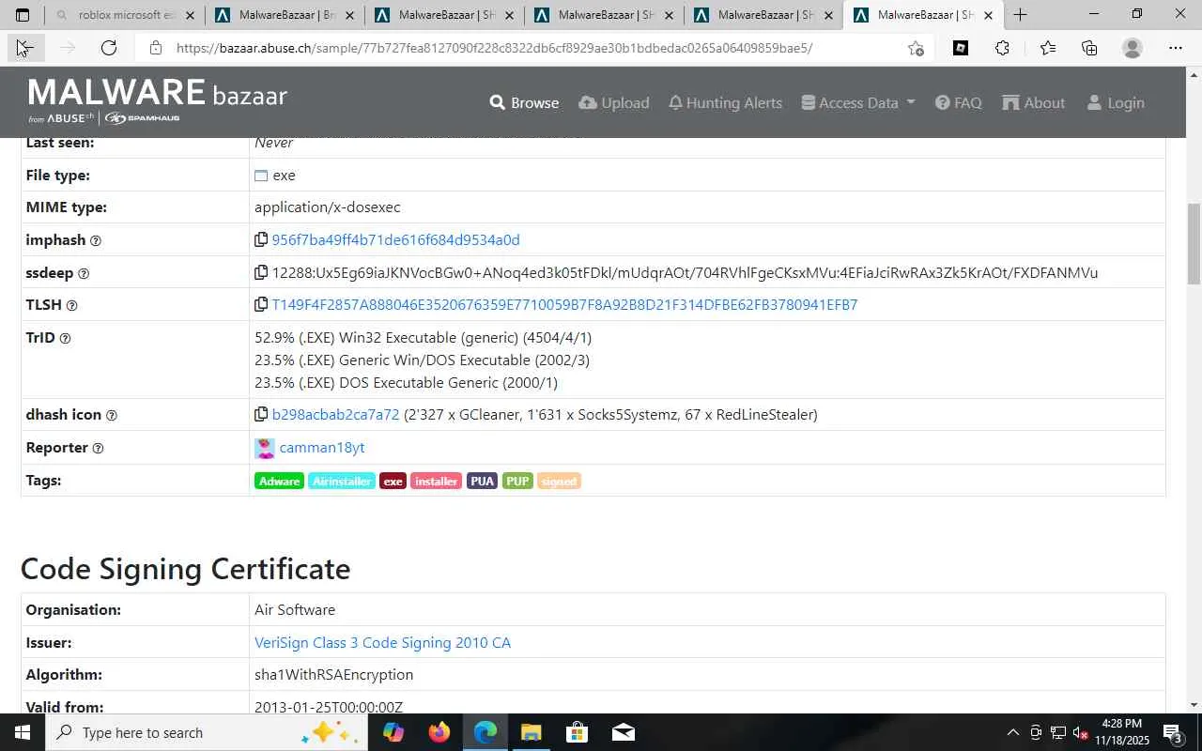This screenshot has width=1202, height=751.
Task: View site information lock icon
Action: pos(156,48)
